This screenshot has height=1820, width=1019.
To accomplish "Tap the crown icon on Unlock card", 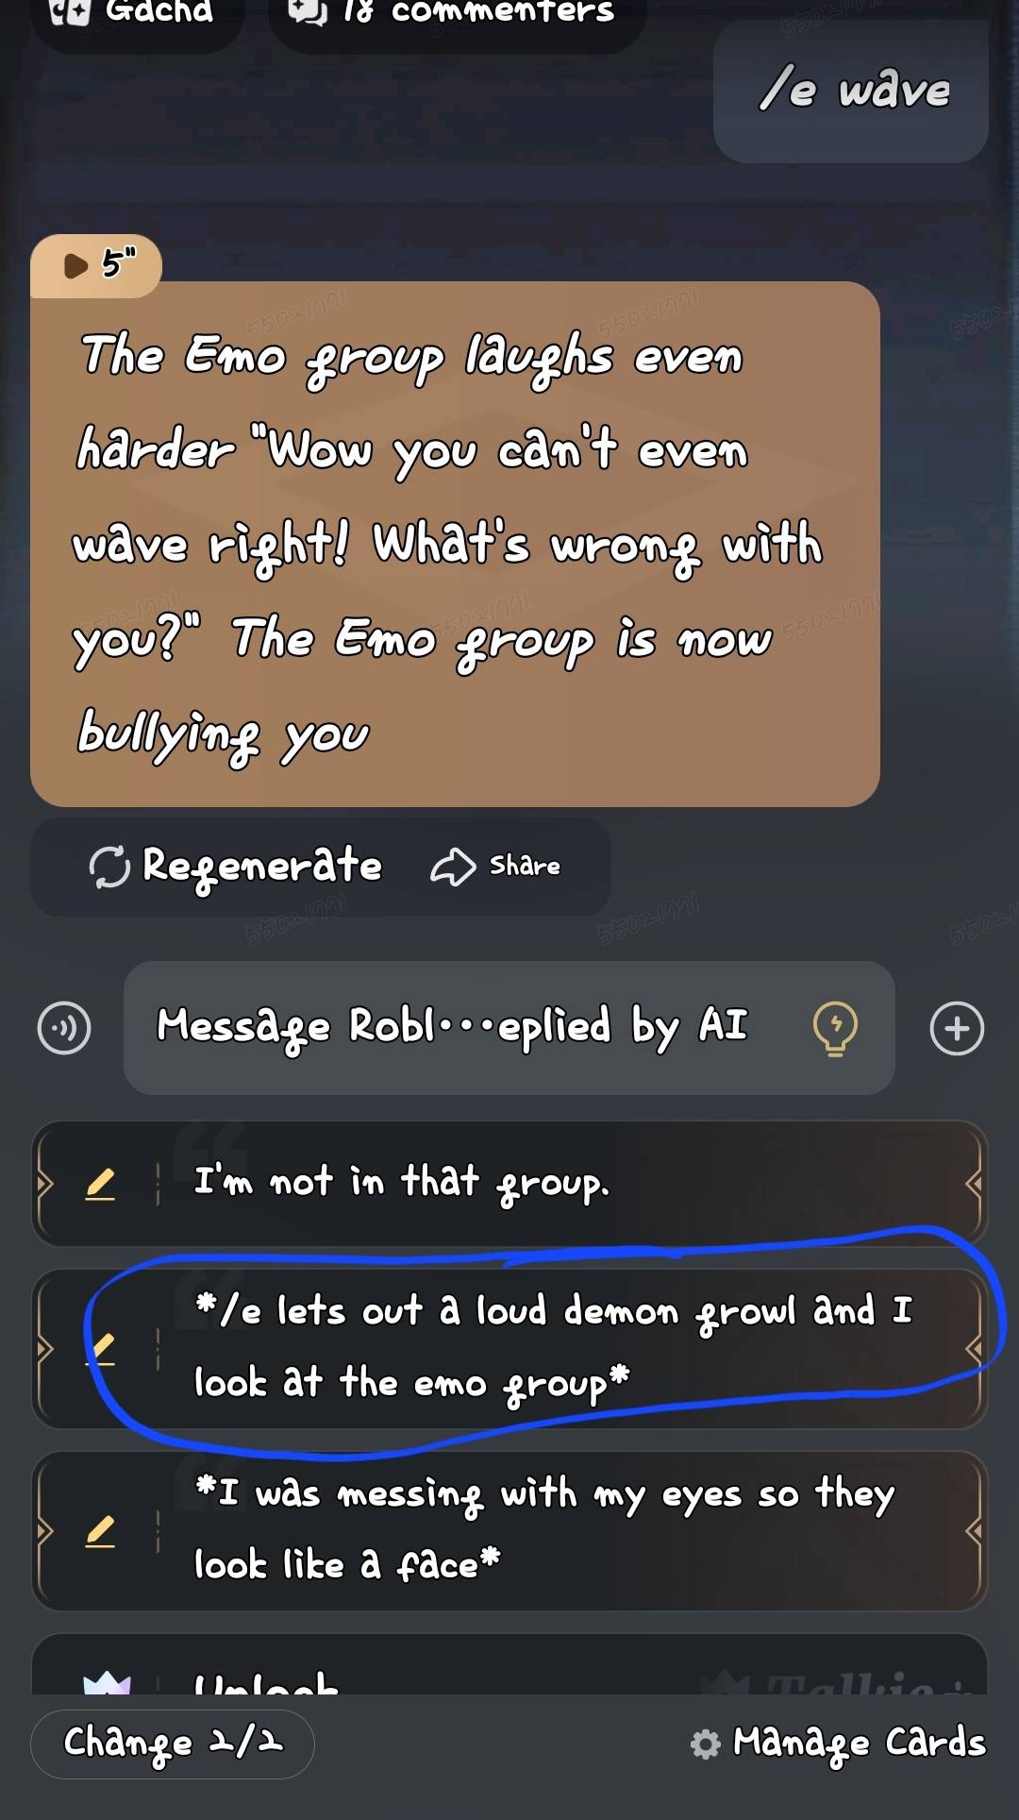I will [107, 1682].
